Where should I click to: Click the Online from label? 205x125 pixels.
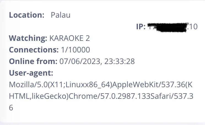(x=33, y=61)
